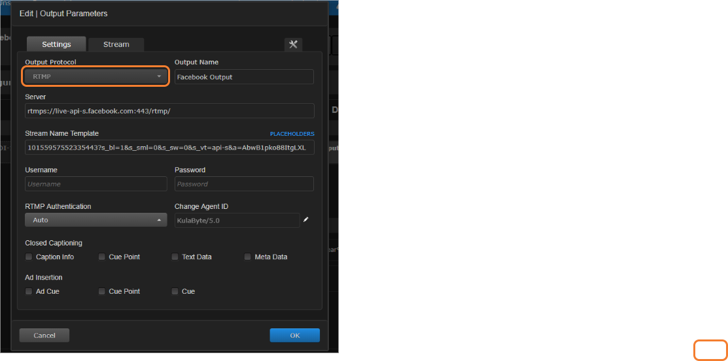Tick the Ad Cue checkbox
The image size is (728, 361).
(29, 291)
